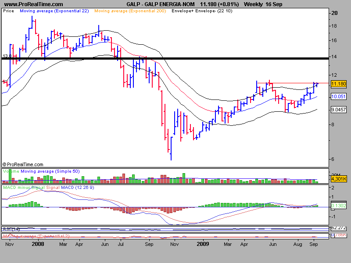The height and width of the screenshot is (263, 351).
Task: Click the yellow 4,301K volume tag
Action: (338, 179)
